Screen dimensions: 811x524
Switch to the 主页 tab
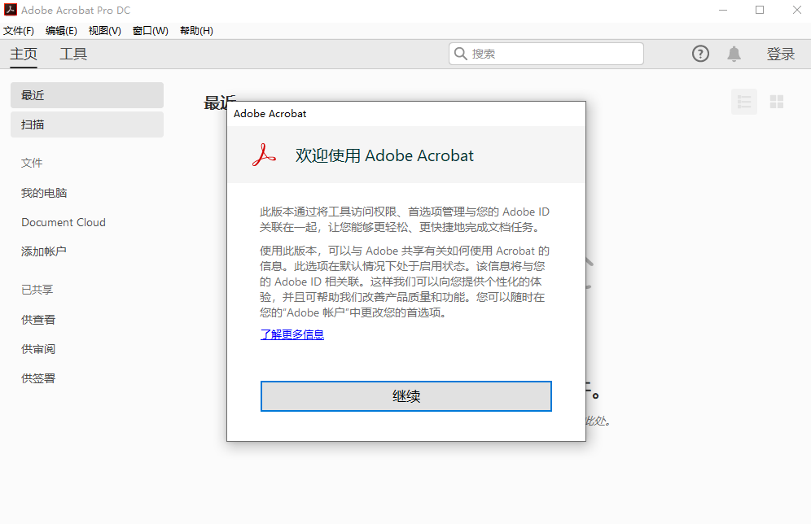click(23, 54)
